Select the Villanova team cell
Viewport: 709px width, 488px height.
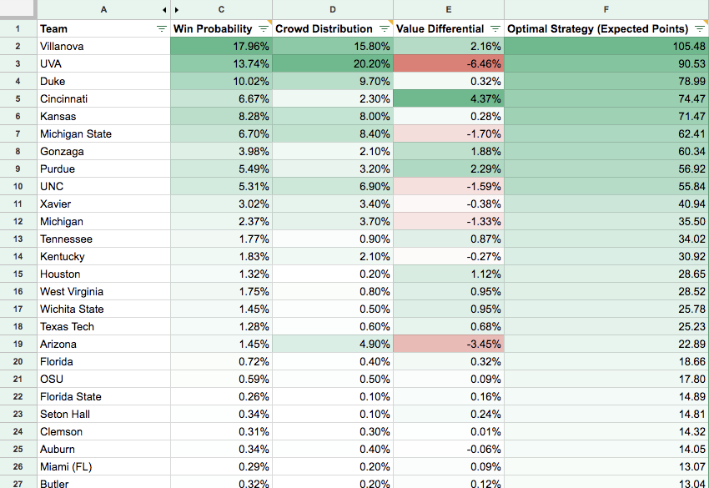point(103,46)
